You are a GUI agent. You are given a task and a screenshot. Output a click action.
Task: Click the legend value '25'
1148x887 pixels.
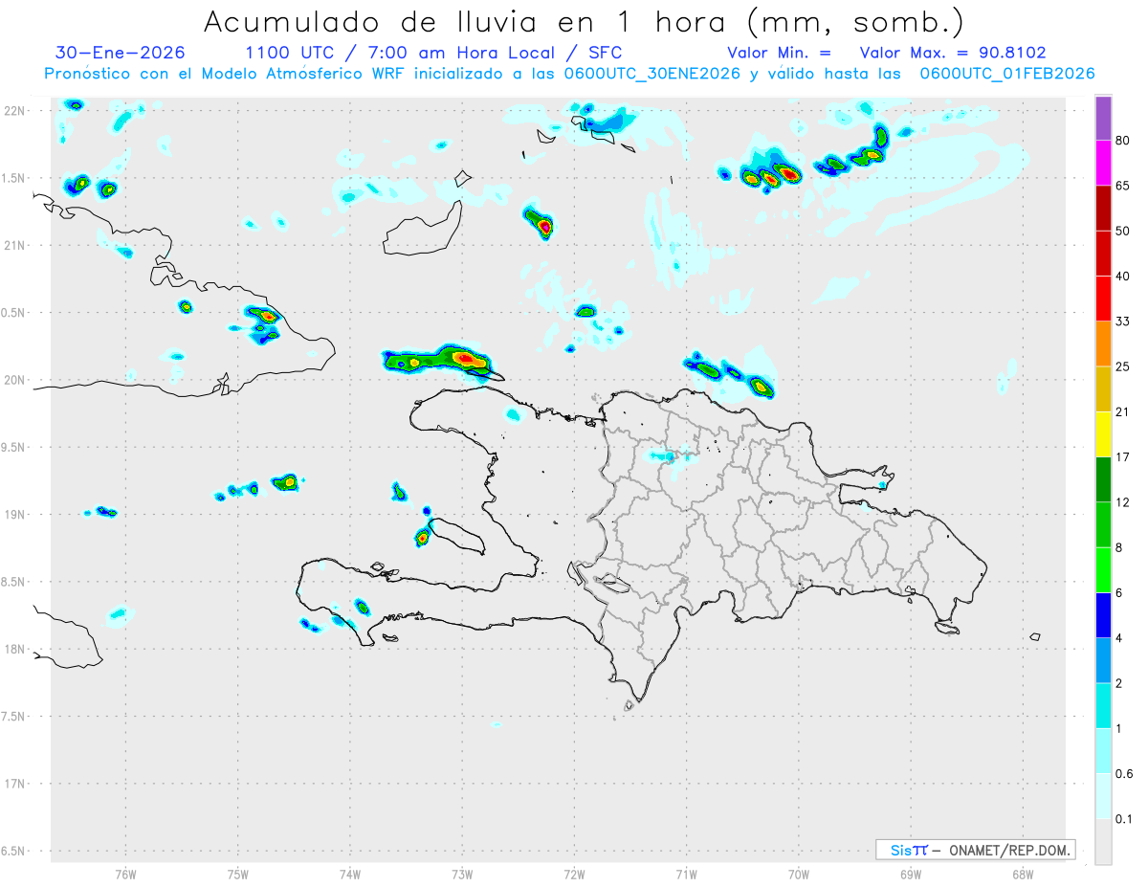(x=1123, y=366)
